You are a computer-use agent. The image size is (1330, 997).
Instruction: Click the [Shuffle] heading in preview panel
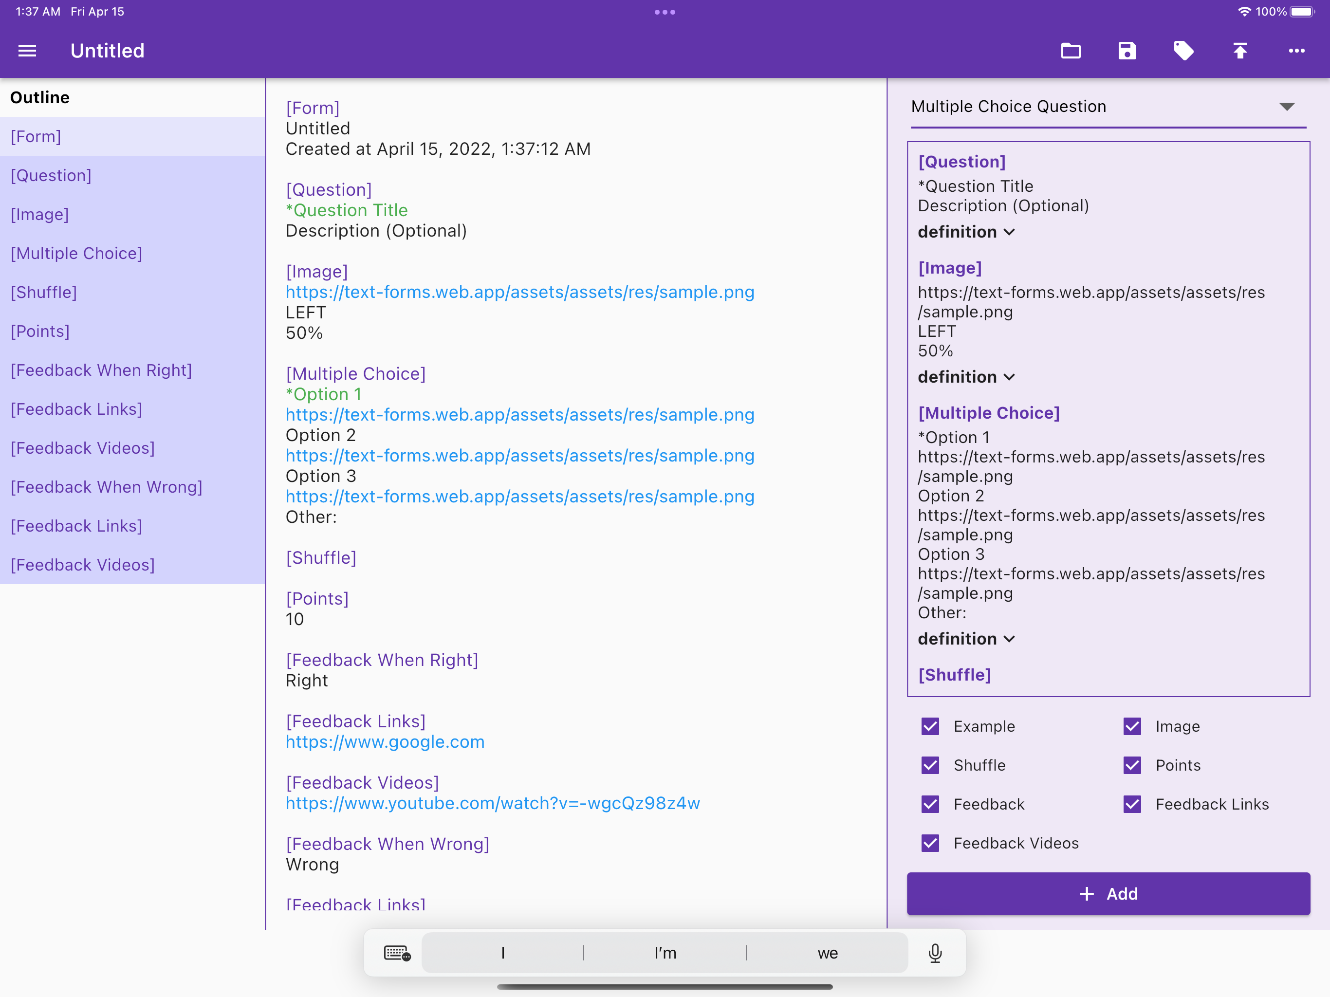coord(954,675)
